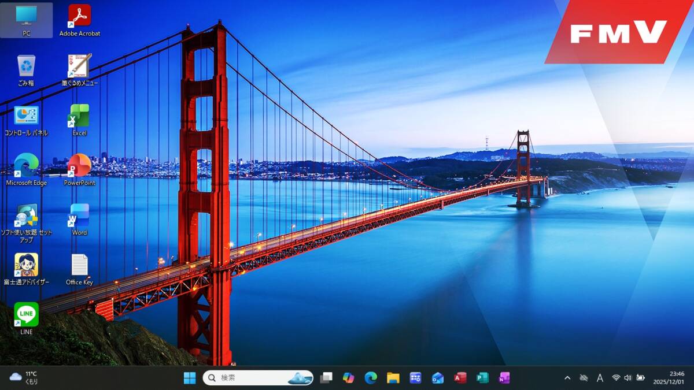
Task: Select the LINE app icon
Action: click(x=27, y=315)
